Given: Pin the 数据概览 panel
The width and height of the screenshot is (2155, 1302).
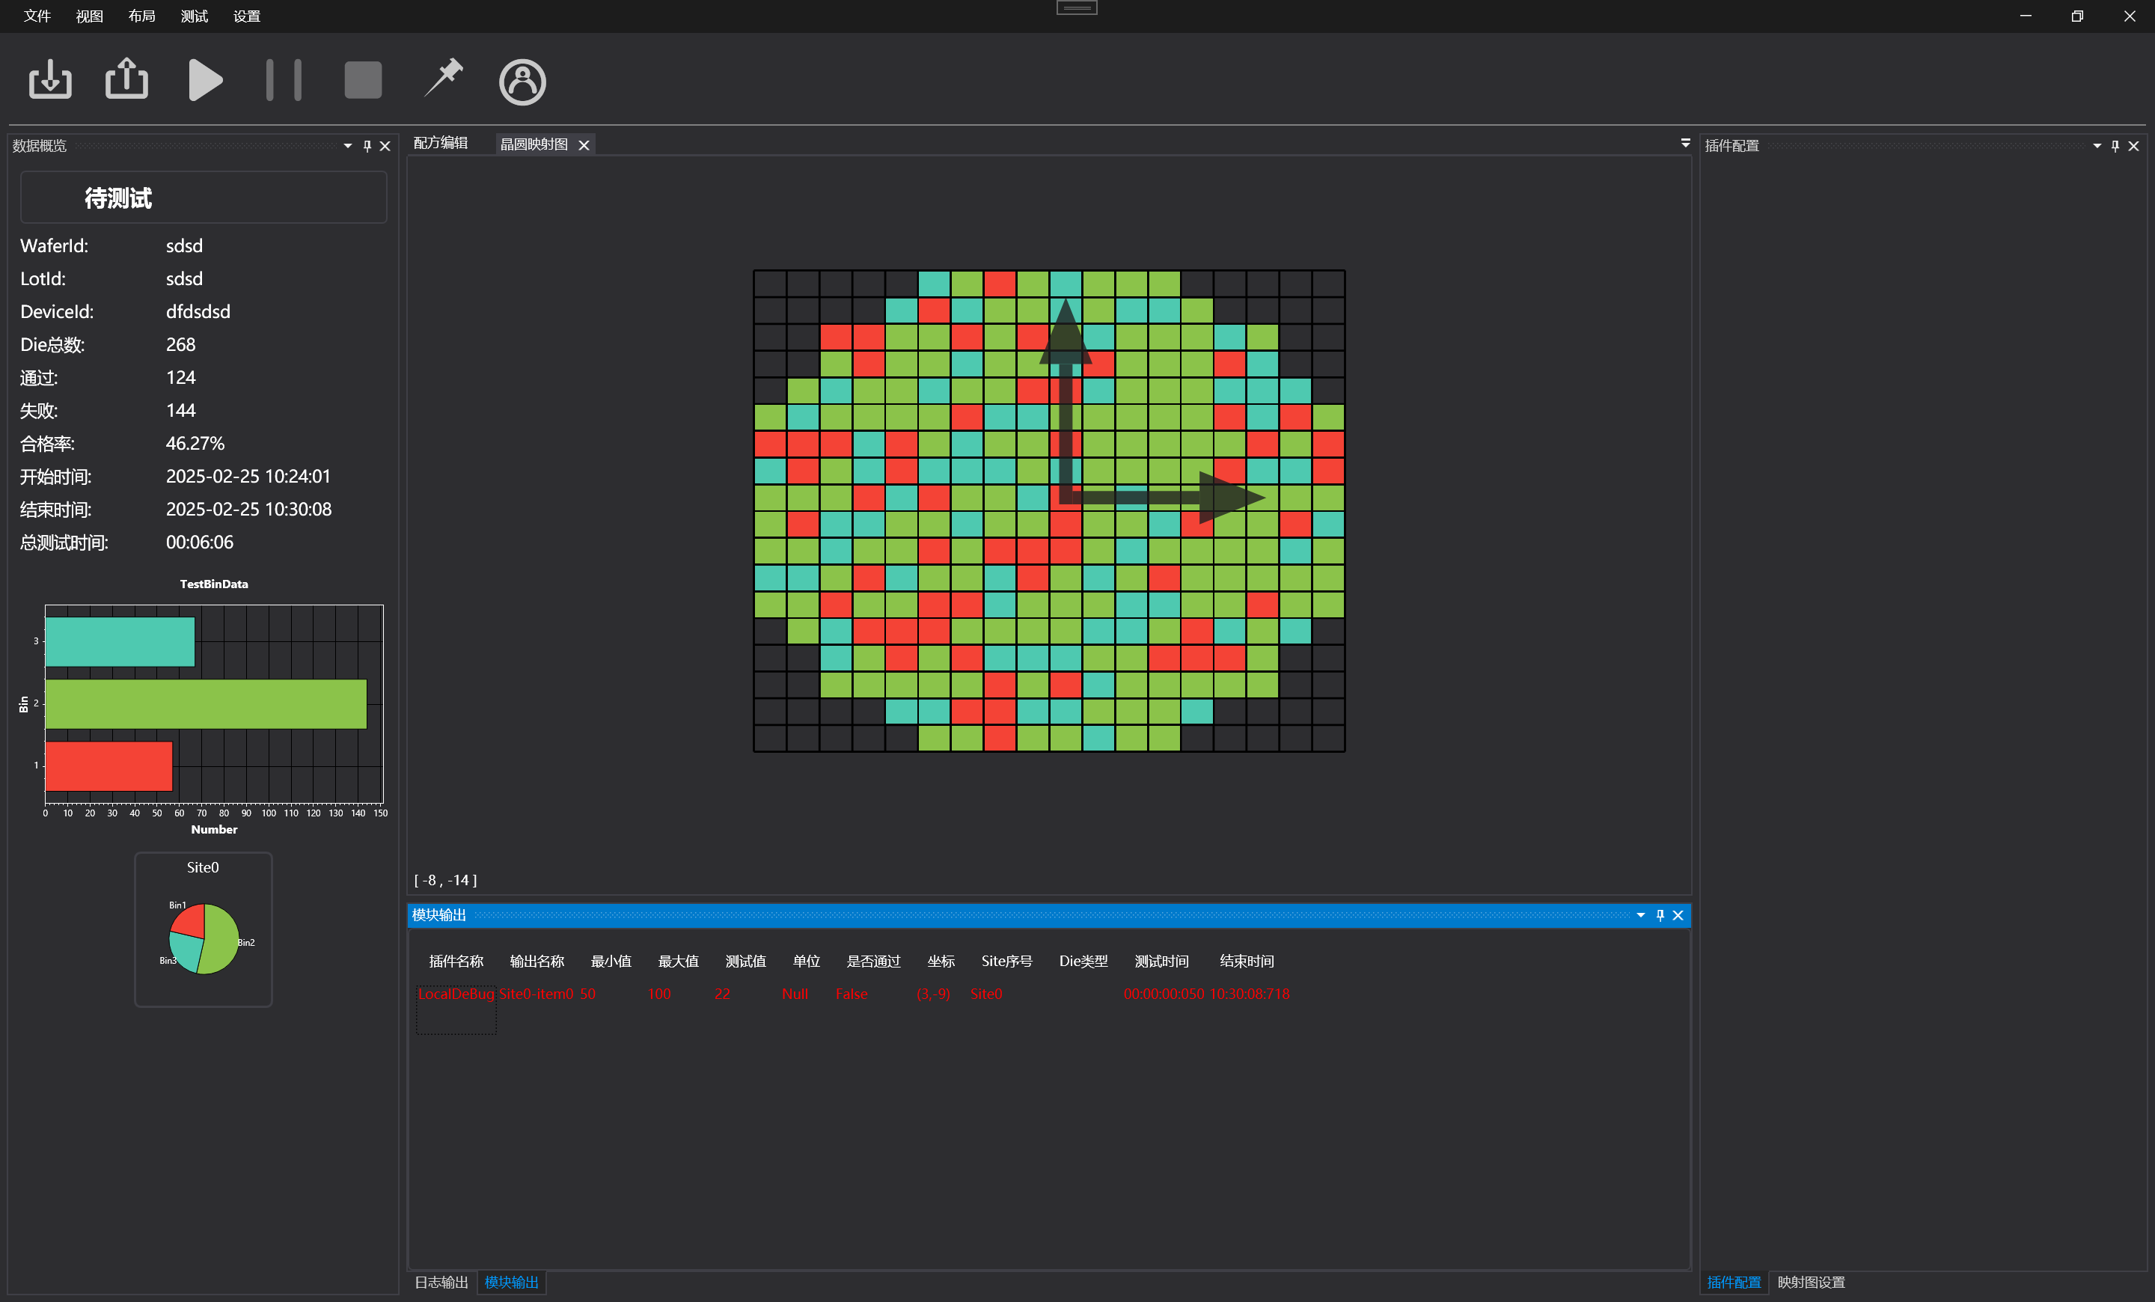Looking at the screenshot, I should click(x=367, y=146).
